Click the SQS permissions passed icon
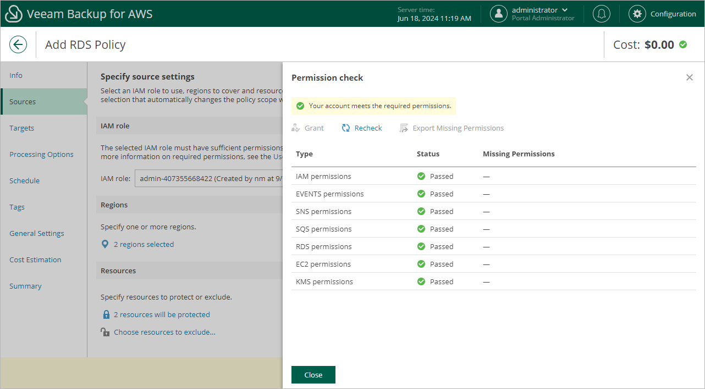Screen dimensions: 705x389 pyautogui.click(x=421, y=229)
